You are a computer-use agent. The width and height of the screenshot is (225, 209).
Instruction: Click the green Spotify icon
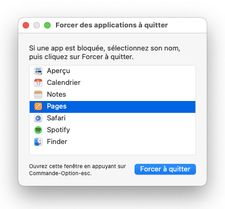click(38, 130)
